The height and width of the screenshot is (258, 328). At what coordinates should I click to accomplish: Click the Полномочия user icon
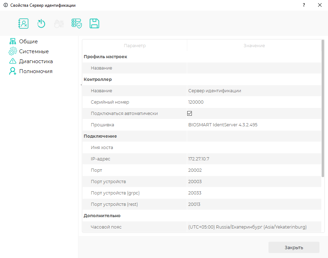(x=12, y=71)
